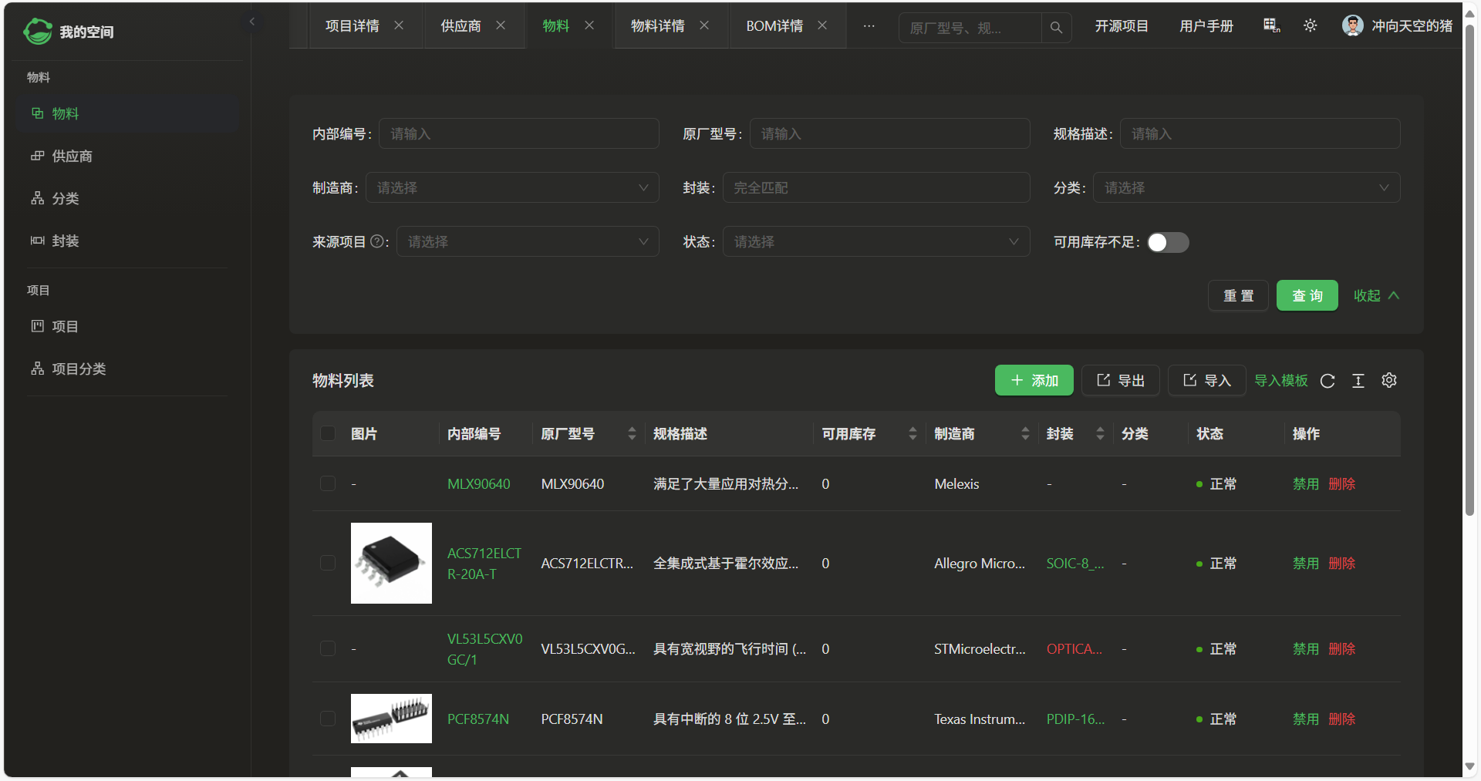The image size is (1481, 781).
Task: Click the help icon beside 来源项目
Action: tap(377, 241)
